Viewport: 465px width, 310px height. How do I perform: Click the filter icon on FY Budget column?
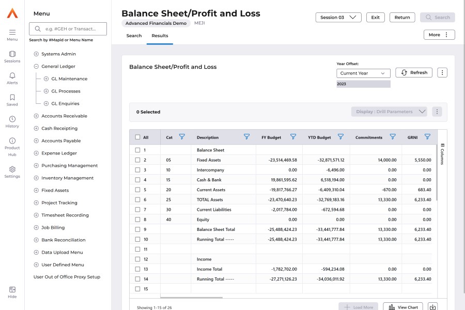point(293,137)
